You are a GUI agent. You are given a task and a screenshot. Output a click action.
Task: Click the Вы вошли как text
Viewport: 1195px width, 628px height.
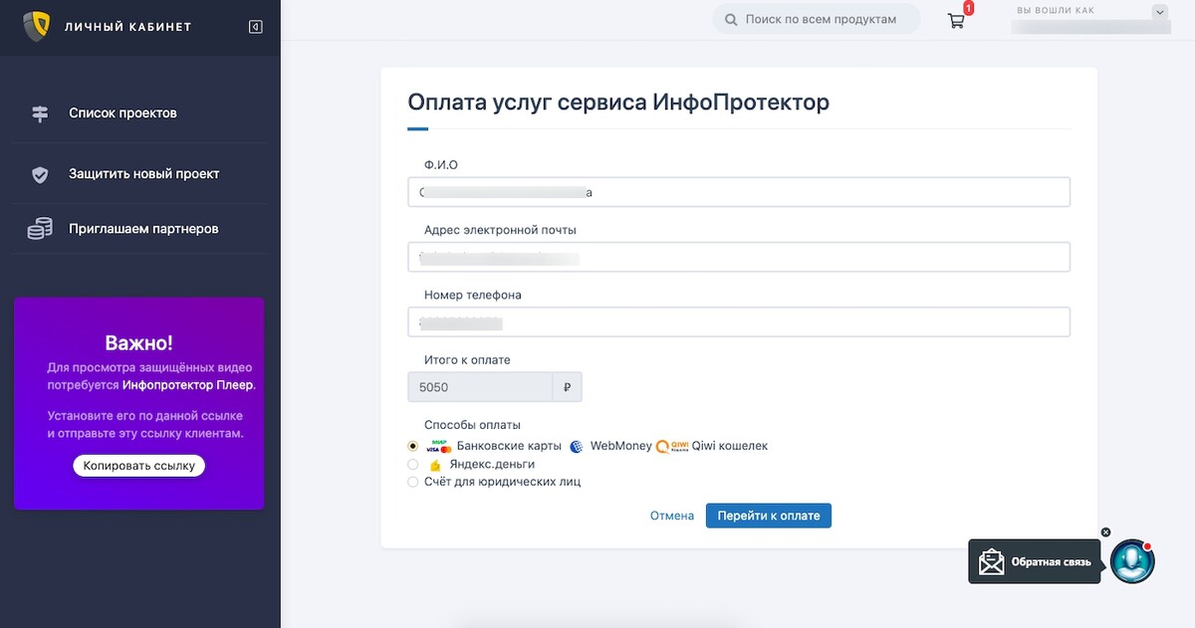[x=1055, y=10]
